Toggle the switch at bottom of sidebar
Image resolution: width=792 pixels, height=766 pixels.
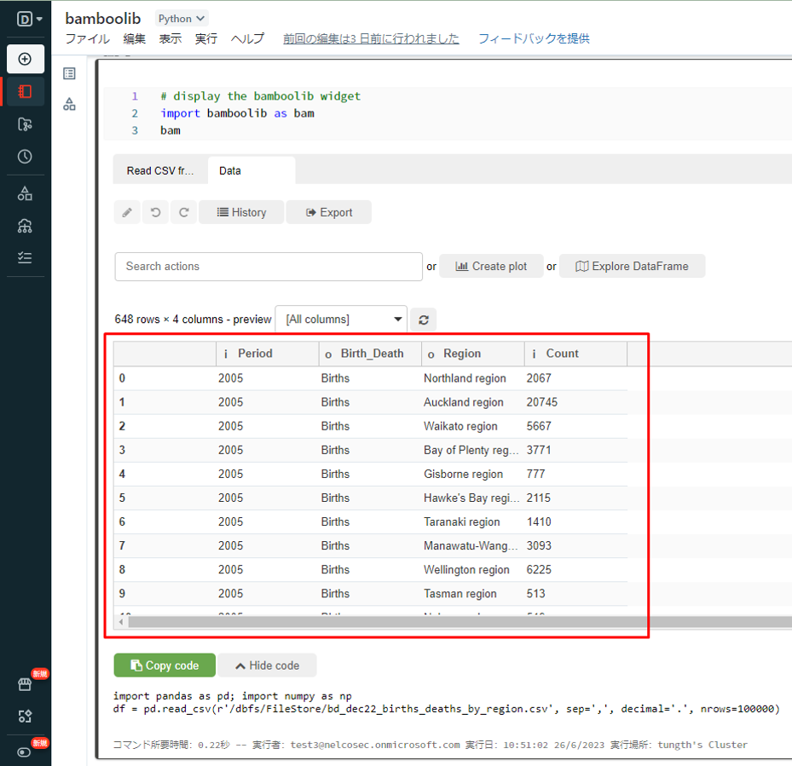25,752
